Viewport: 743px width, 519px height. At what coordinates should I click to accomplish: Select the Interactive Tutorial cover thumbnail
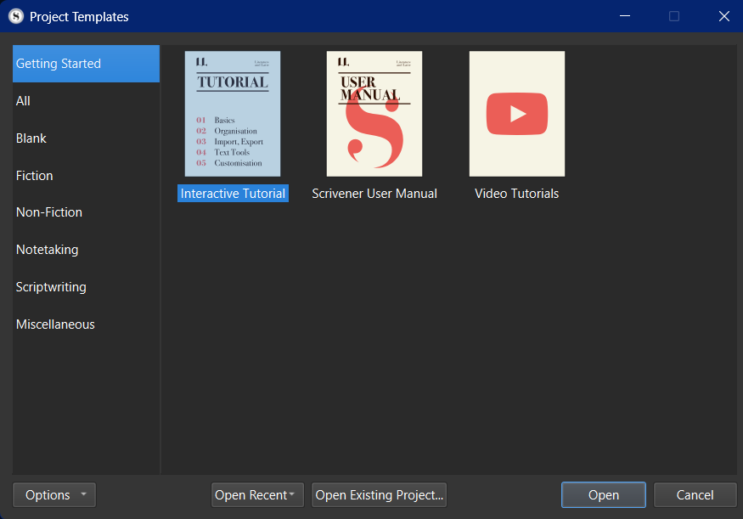[233, 114]
